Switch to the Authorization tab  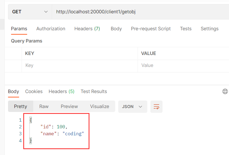51,29
